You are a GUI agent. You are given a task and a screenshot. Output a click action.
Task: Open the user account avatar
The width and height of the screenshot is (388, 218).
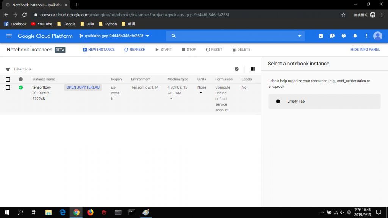tap(378, 36)
